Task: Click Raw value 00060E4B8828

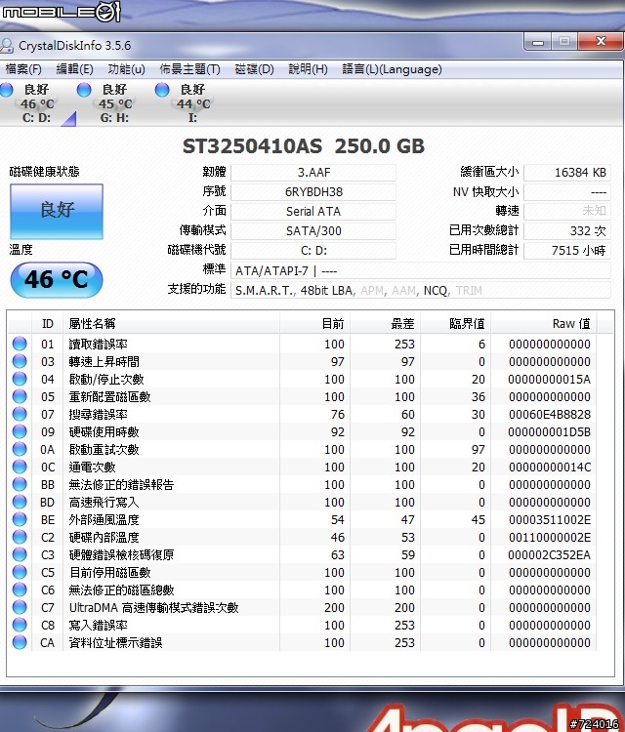Action: tap(550, 415)
